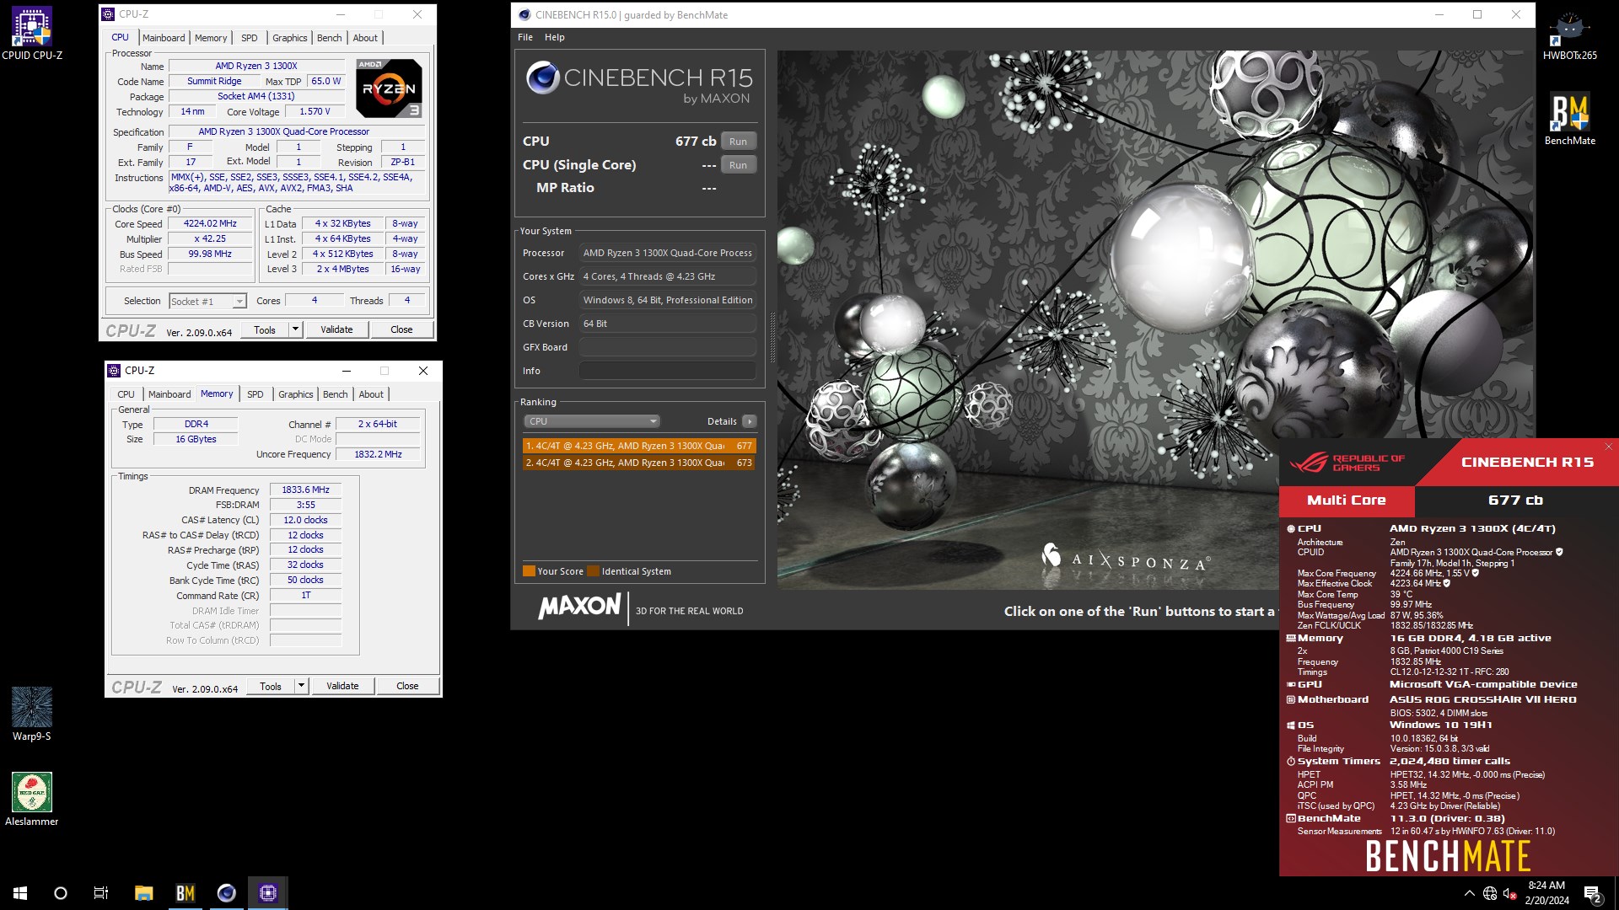
Task: Open the notification center icon
Action: click(x=1592, y=893)
